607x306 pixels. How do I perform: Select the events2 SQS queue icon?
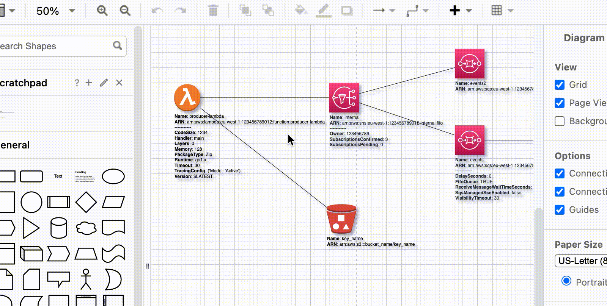(470, 64)
